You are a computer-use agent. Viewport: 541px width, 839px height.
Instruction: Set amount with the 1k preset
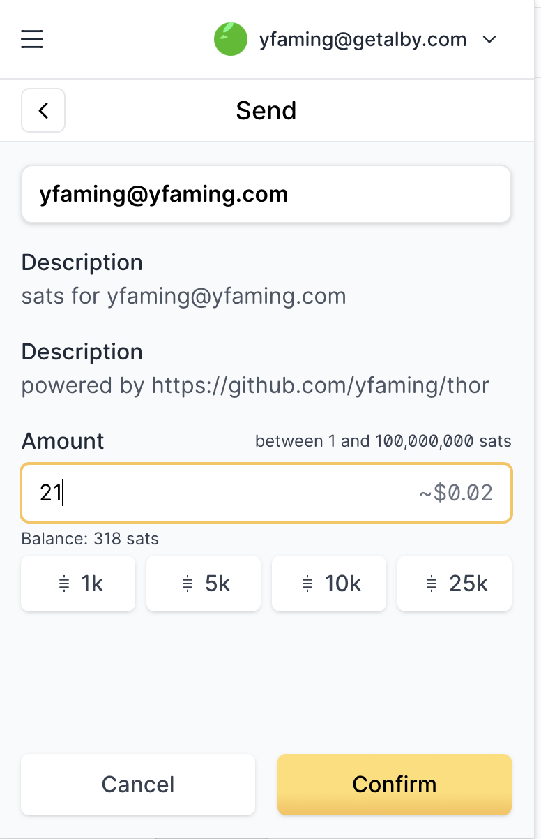coord(78,584)
